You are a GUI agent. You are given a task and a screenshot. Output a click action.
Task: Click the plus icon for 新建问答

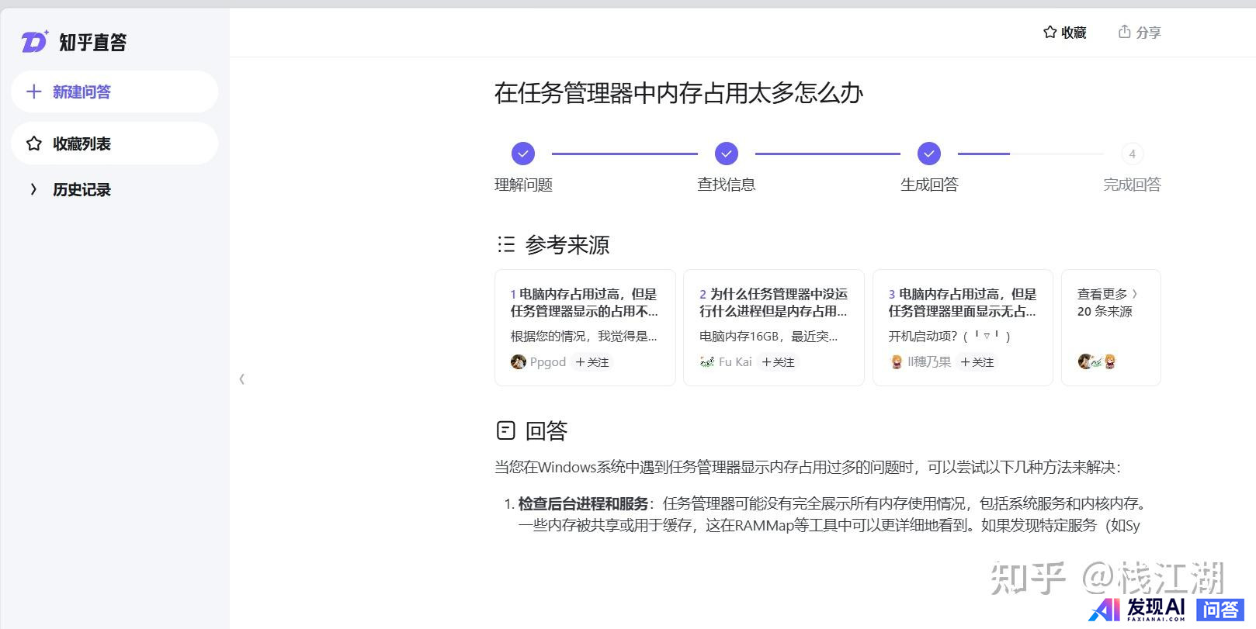34,92
